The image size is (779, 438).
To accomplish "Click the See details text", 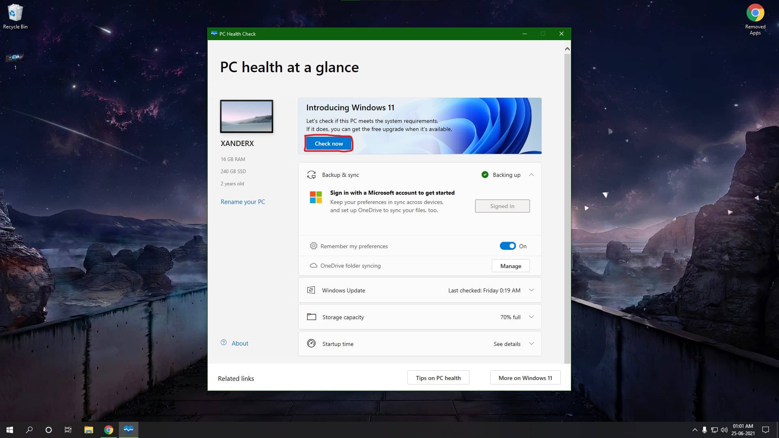I will [x=507, y=344].
